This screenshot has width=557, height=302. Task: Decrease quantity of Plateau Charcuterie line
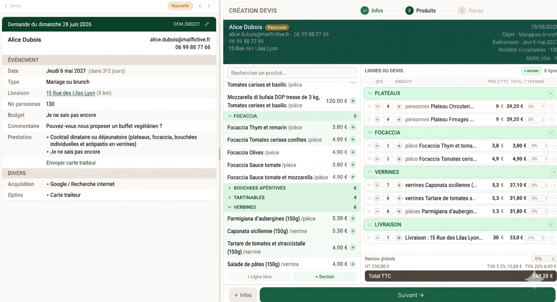click(377, 107)
